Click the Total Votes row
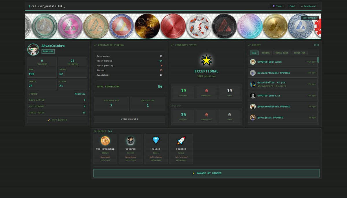The height and width of the screenshot is (198, 347). (57, 113)
